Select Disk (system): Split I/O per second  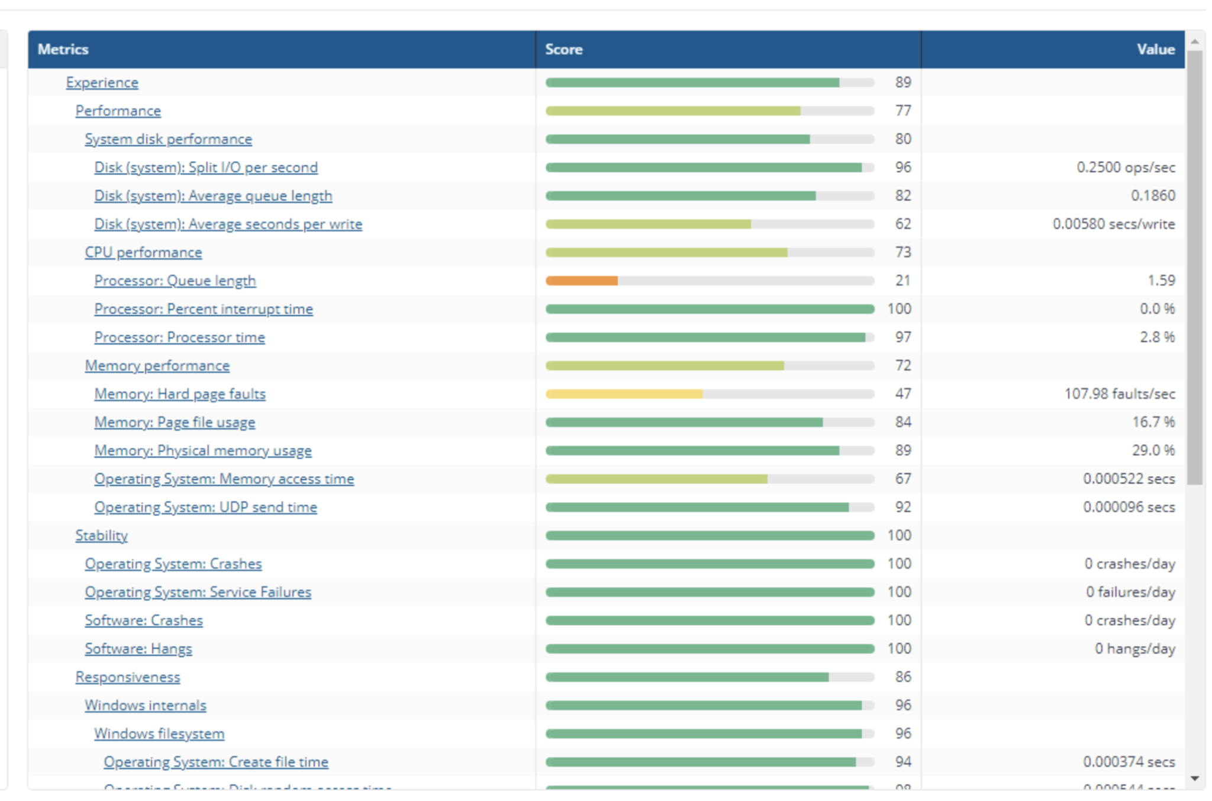click(206, 168)
